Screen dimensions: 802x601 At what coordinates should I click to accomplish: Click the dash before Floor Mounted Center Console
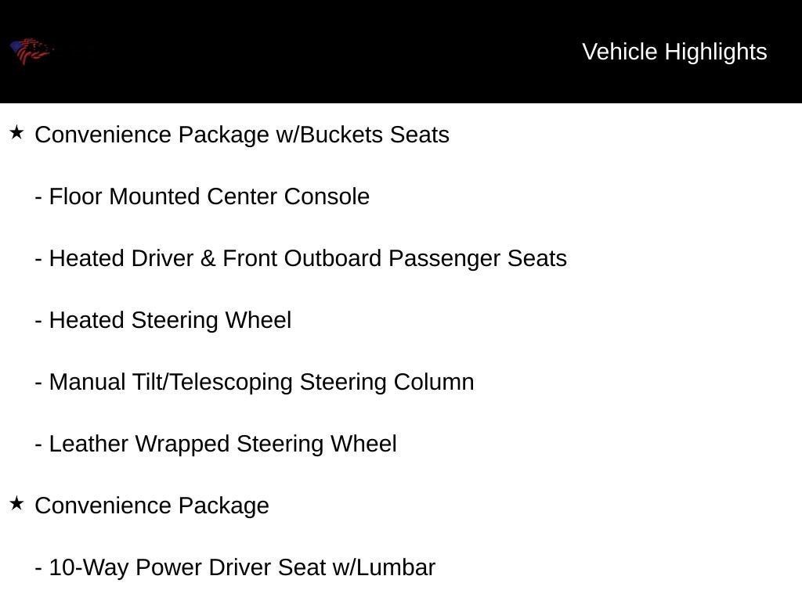pos(38,197)
